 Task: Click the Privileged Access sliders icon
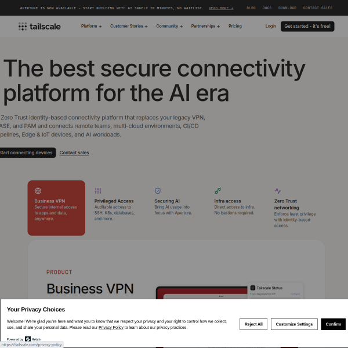click(98, 191)
